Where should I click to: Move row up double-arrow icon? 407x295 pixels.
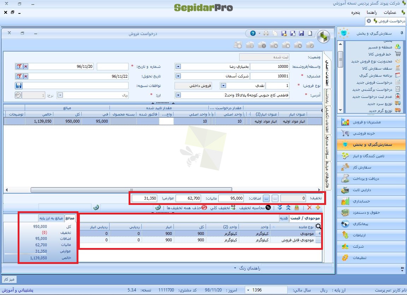tap(288, 208)
